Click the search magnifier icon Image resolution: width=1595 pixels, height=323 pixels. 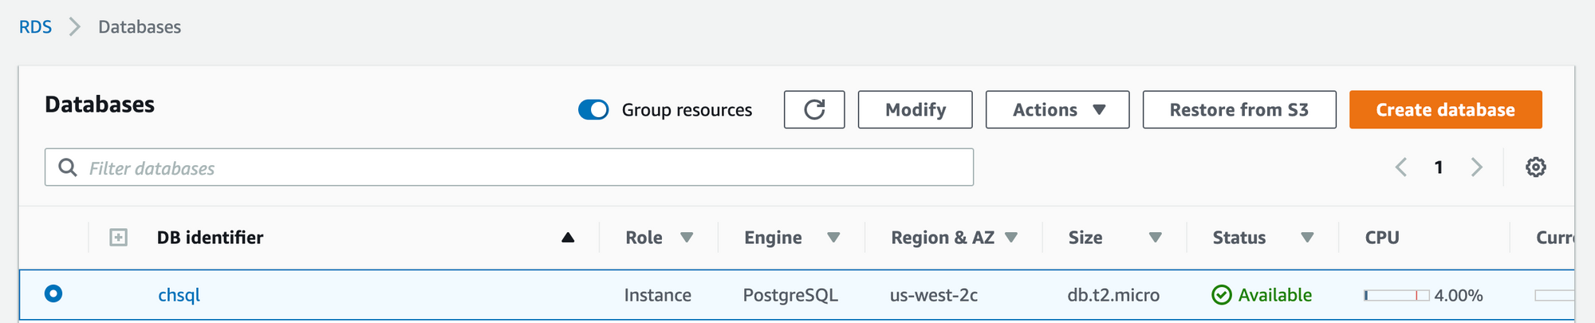point(68,167)
